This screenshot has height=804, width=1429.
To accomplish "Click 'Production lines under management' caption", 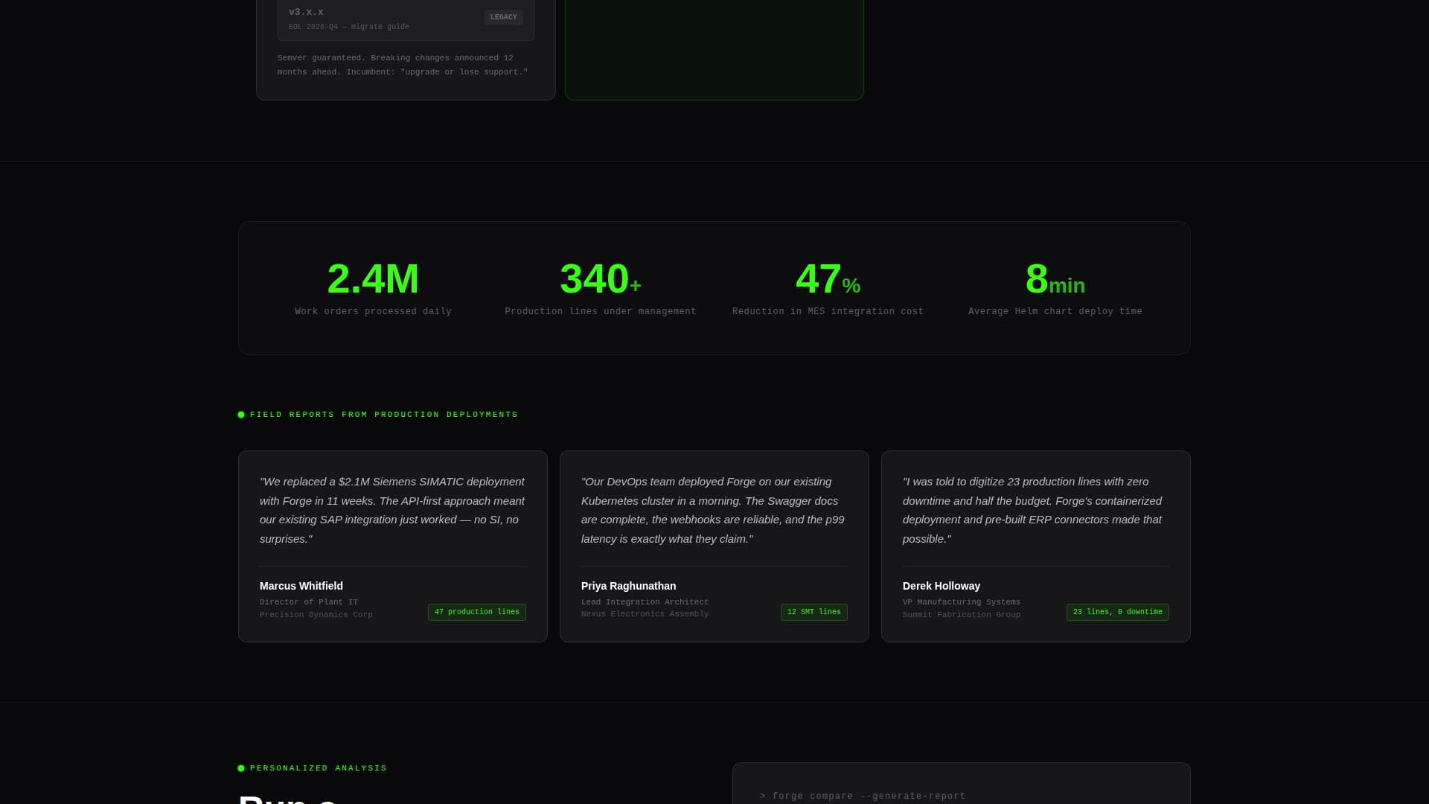I will coord(601,311).
